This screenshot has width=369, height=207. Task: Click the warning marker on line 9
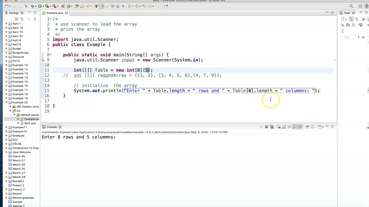[43, 60]
